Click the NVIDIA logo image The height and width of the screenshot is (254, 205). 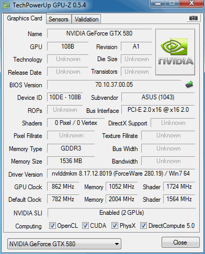click(x=175, y=52)
